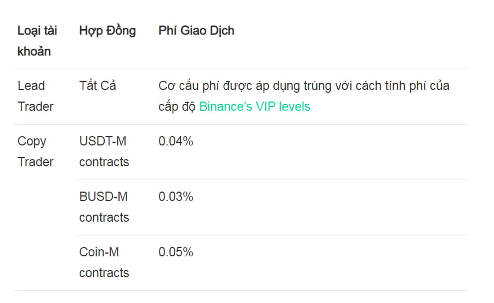
Task: Click the BUSD-M contracts cell
Action: pyautogui.click(x=104, y=207)
